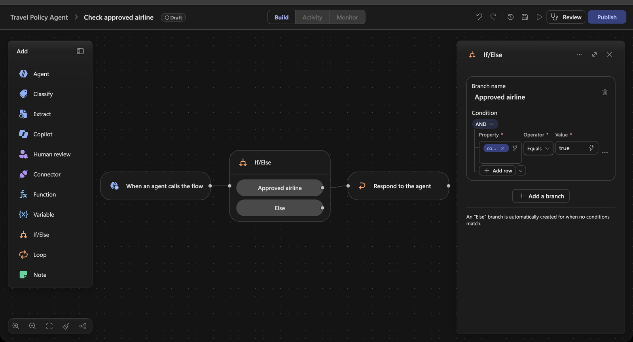The height and width of the screenshot is (342, 633).
Task: Click Add a branch button
Action: 541,196
